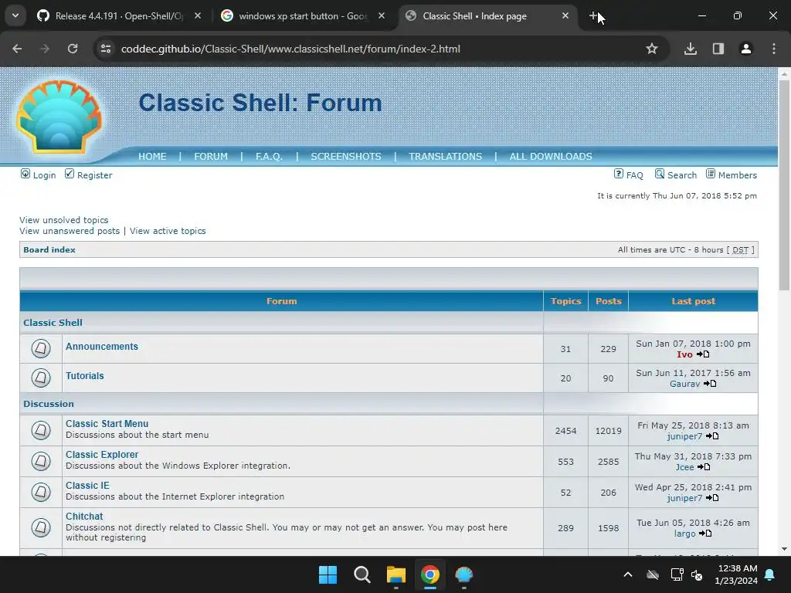Expand hidden system tray icons chevron

628,574
